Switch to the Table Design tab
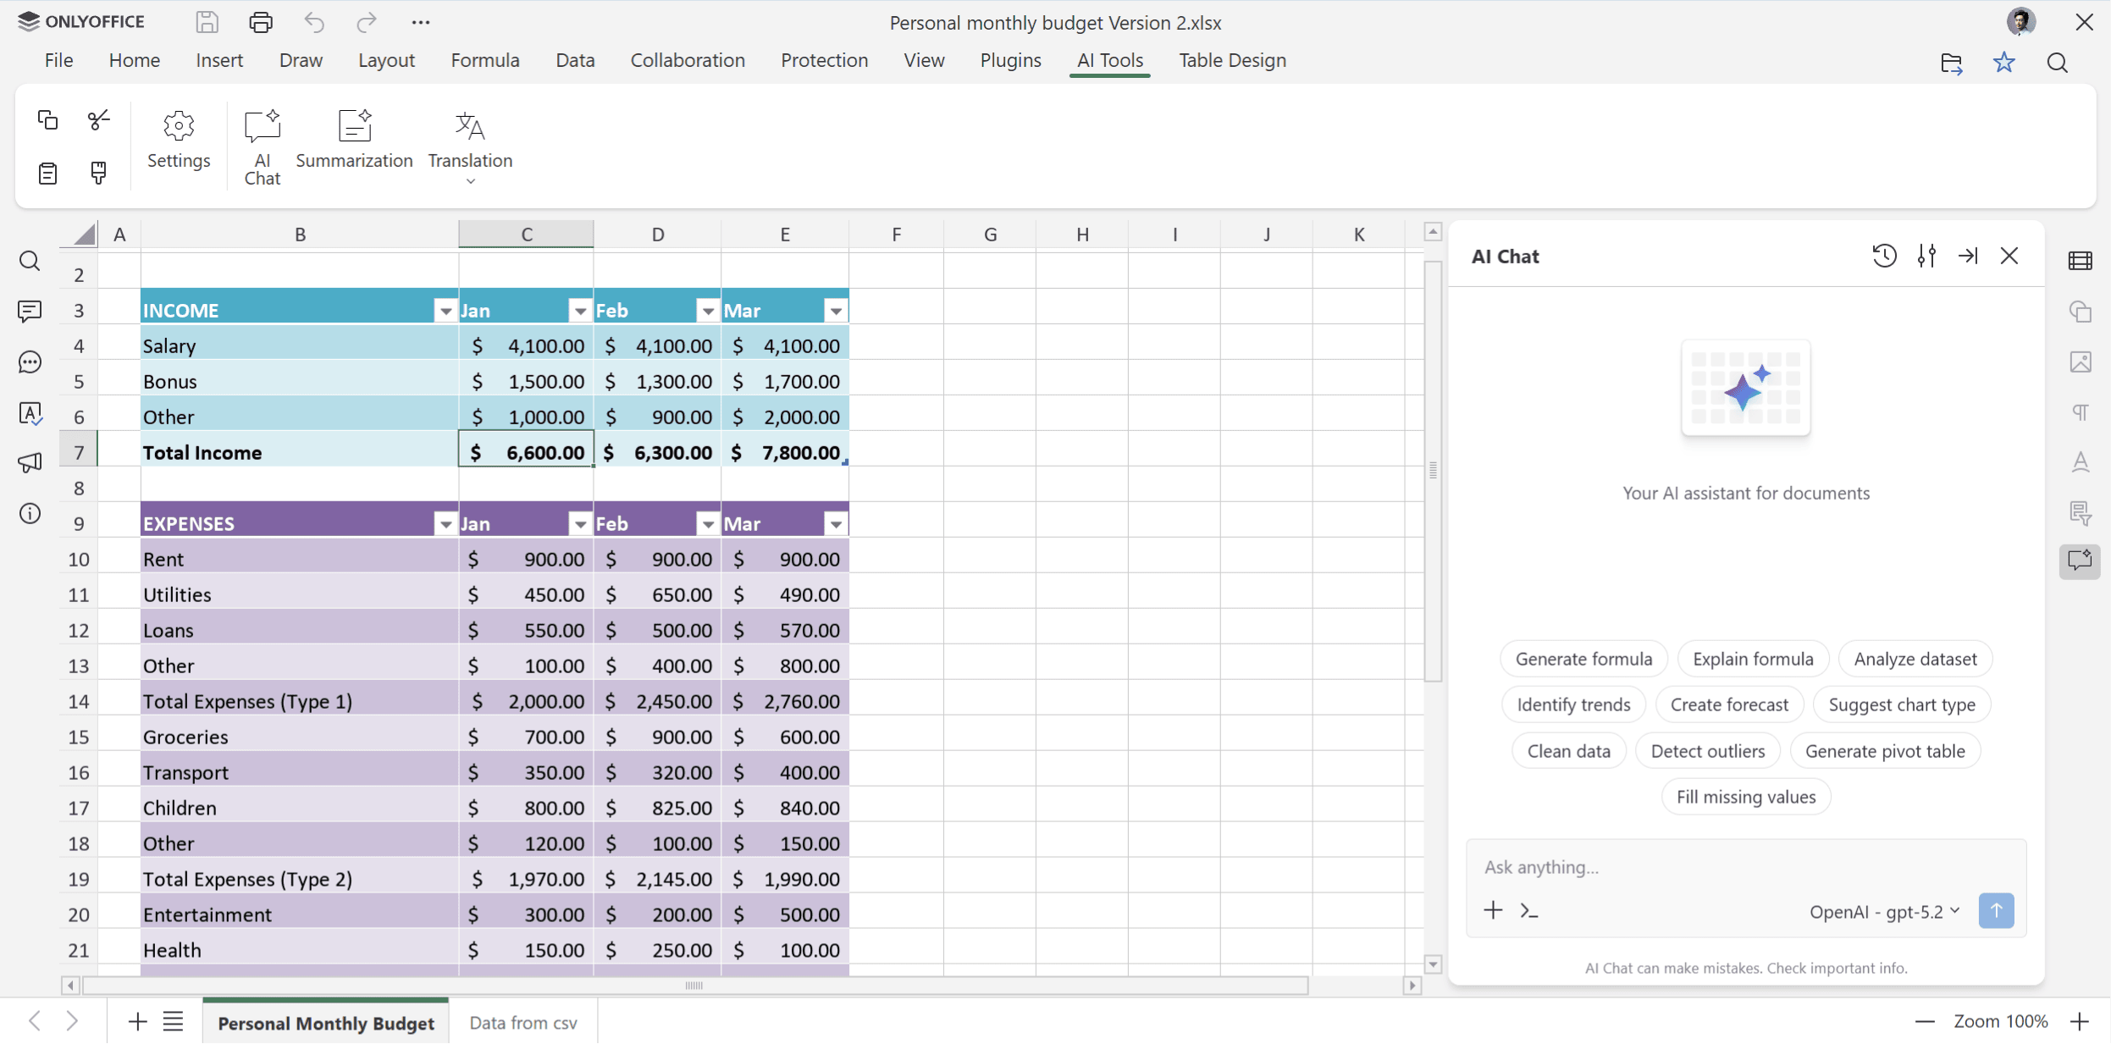Image resolution: width=2111 pixels, height=1044 pixels. (1232, 60)
